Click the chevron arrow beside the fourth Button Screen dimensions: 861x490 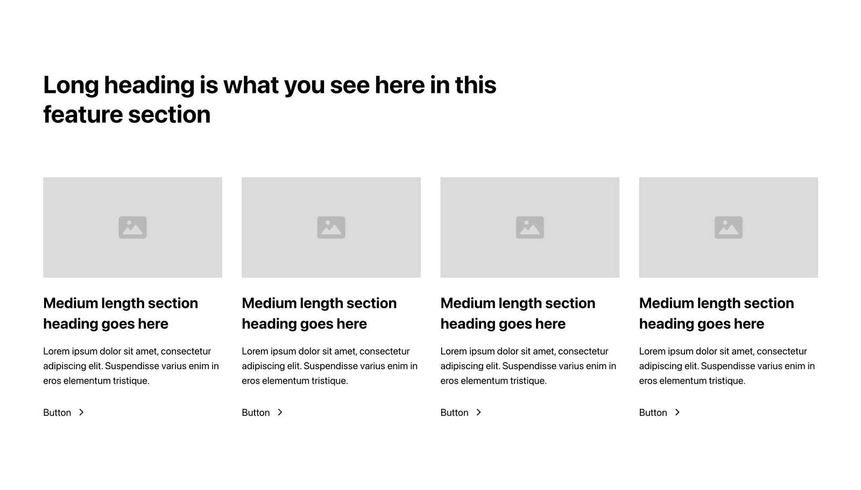pos(677,412)
